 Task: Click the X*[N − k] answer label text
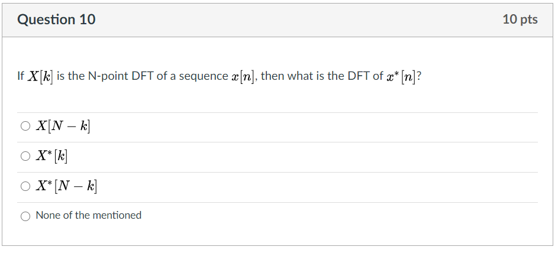(x=66, y=186)
